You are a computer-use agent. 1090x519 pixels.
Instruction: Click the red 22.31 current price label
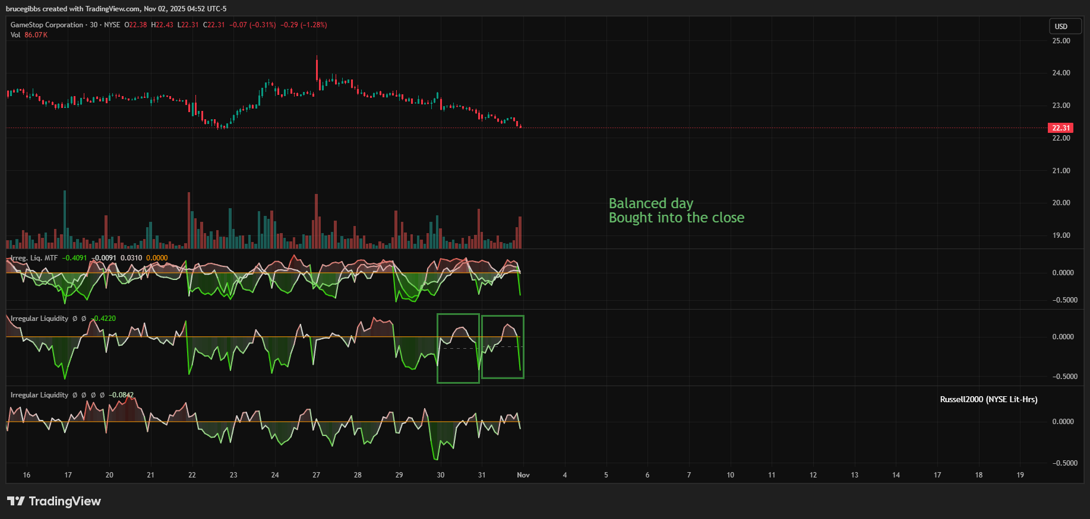(1060, 128)
